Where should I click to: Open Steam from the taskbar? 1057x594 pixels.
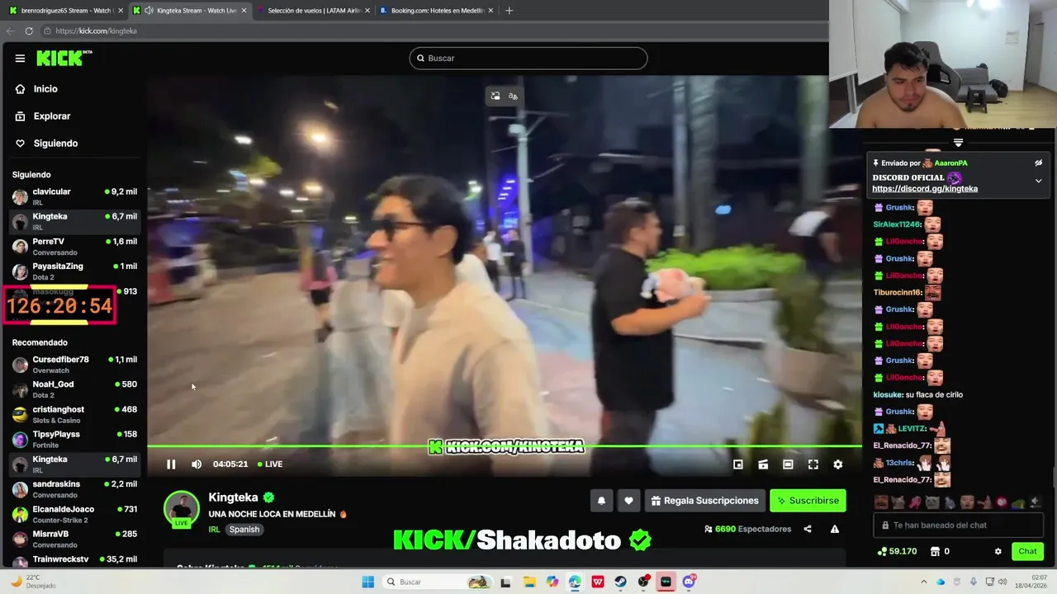point(620,582)
